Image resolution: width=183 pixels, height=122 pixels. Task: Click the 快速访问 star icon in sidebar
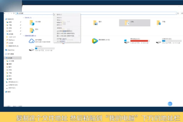coord(6,19)
